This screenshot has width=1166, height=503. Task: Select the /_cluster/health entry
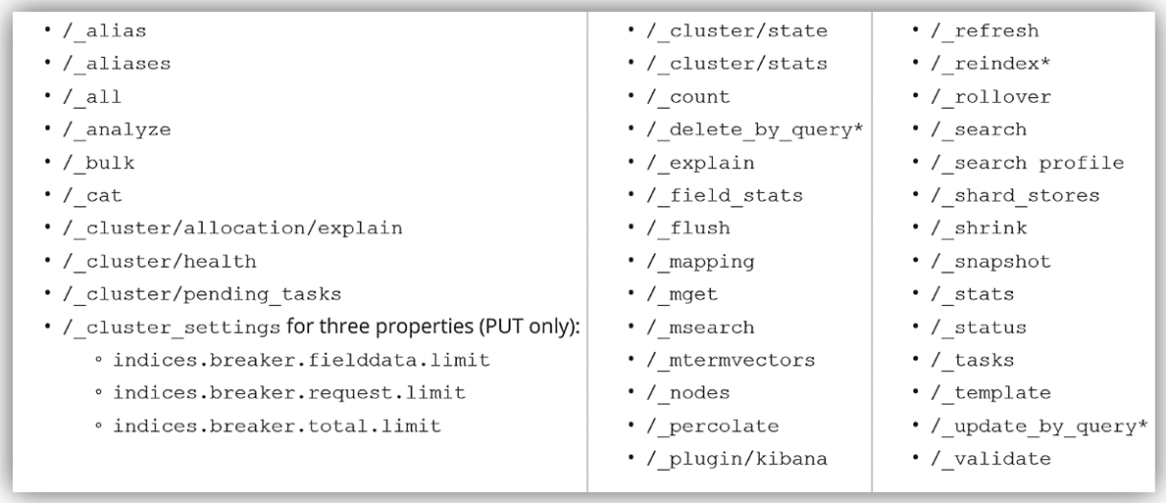click(x=158, y=262)
